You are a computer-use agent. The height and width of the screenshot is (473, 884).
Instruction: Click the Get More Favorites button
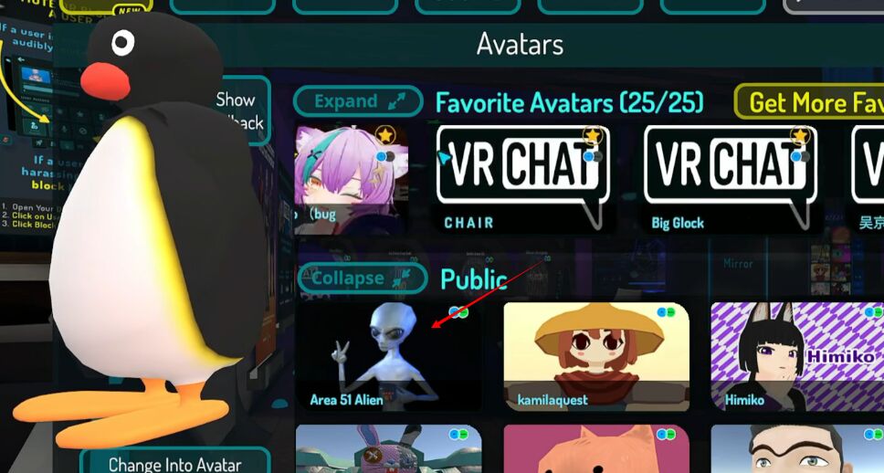pos(810,102)
